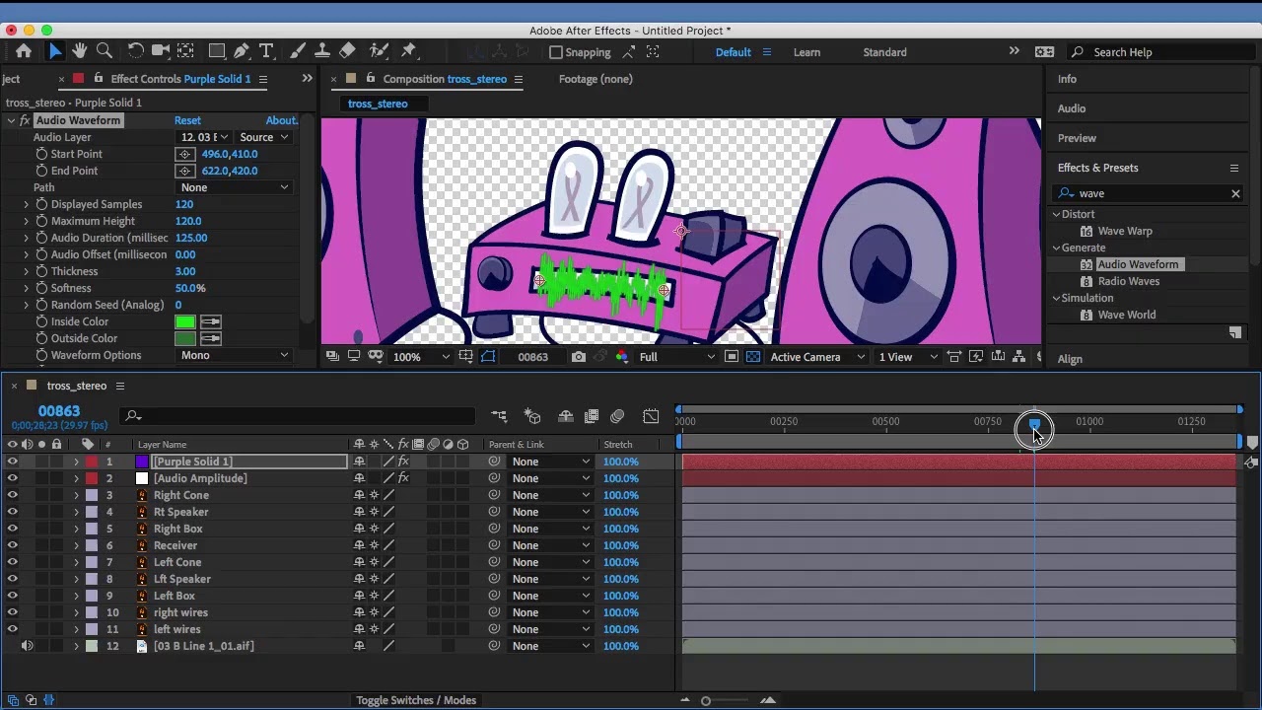Open the Full resolution dropdown
1262x710 pixels.
[676, 357]
